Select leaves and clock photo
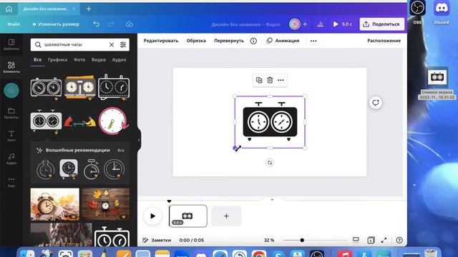 pyautogui.click(x=105, y=204)
